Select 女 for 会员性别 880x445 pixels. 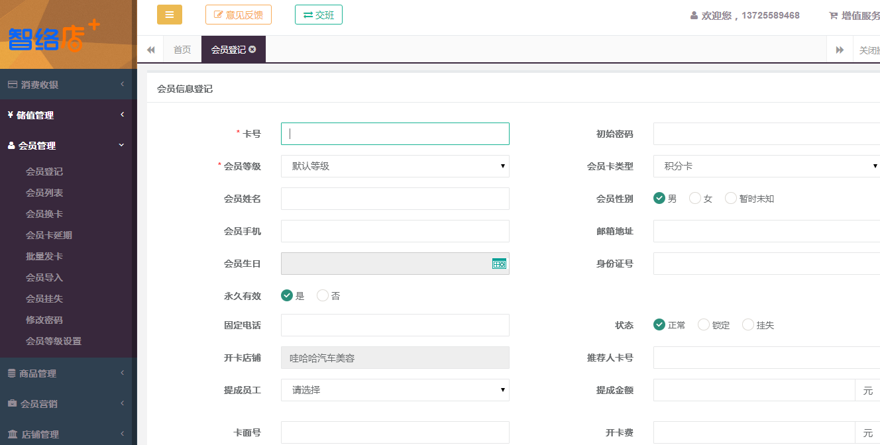coord(695,198)
